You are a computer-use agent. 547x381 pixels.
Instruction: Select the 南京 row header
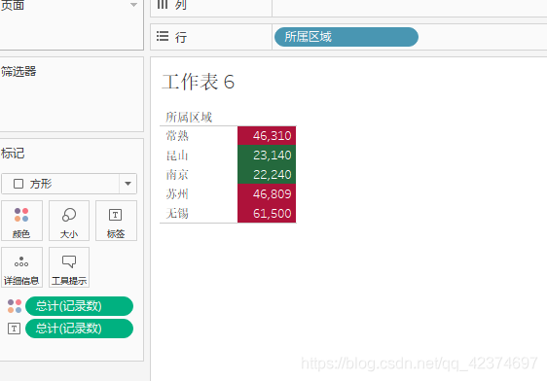point(177,175)
